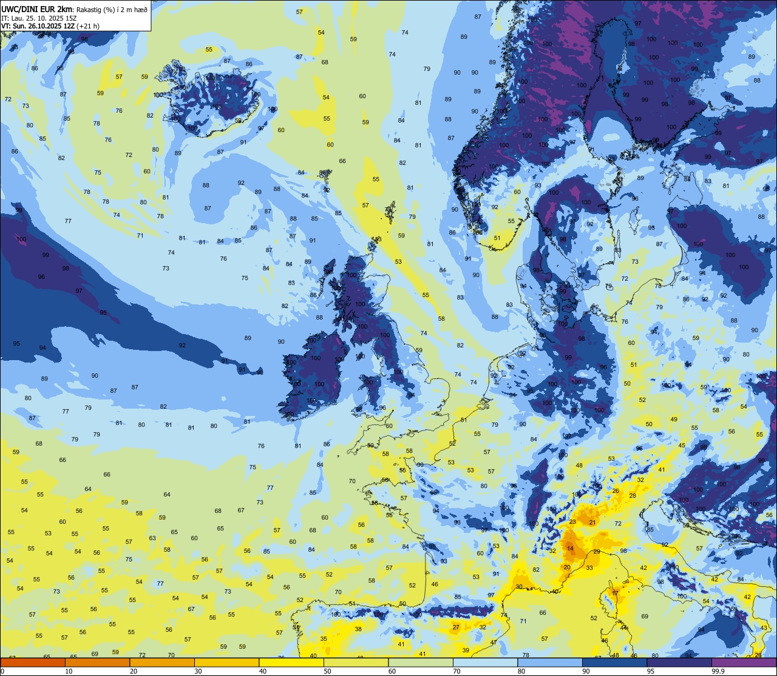777x676 pixels.
Task: Click the orange 10–20 legend swatch
Action: 97,662
